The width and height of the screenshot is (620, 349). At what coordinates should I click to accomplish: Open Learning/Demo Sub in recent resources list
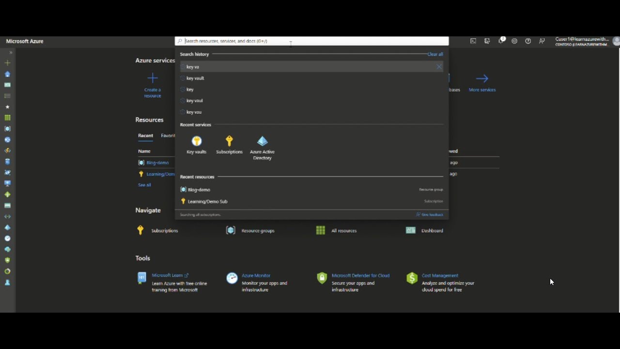pos(311,201)
